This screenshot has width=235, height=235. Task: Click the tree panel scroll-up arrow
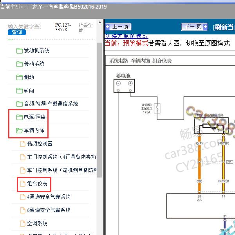[x=99, y=22]
